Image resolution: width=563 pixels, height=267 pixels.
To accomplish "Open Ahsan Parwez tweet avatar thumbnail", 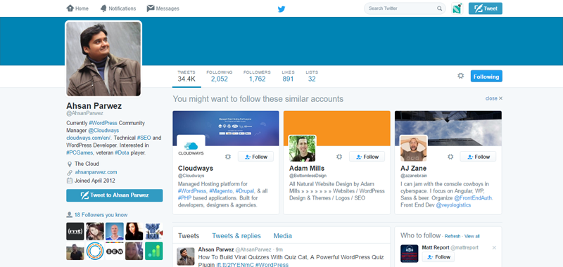I will (x=186, y=256).
